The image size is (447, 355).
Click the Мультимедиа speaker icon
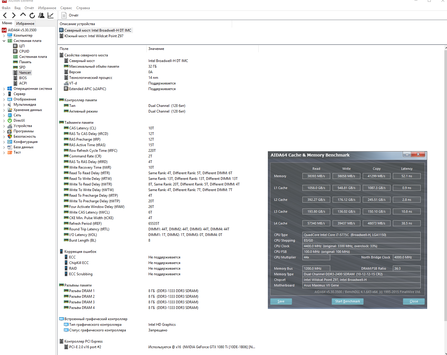(x=10, y=105)
